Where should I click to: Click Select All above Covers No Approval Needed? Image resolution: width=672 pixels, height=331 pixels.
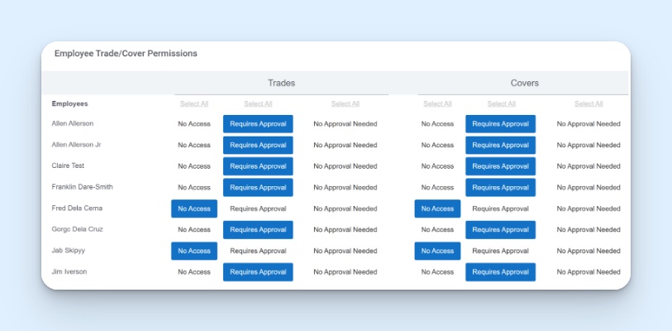pyautogui.click(x=588, y=104)
